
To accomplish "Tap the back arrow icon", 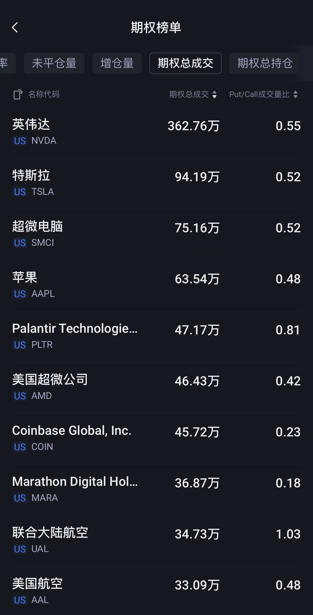I will (15, 27).
